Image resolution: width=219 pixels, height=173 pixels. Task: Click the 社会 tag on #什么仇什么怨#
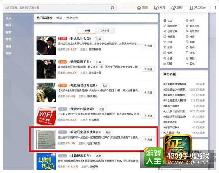99,39
